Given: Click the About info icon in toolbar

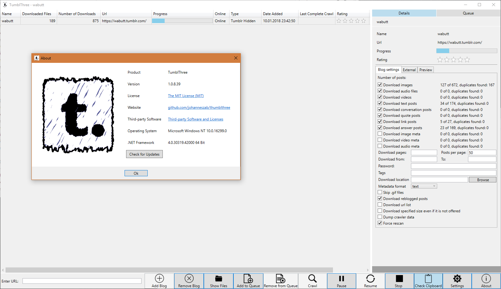Looking at the screenshot, I should 486,279.
